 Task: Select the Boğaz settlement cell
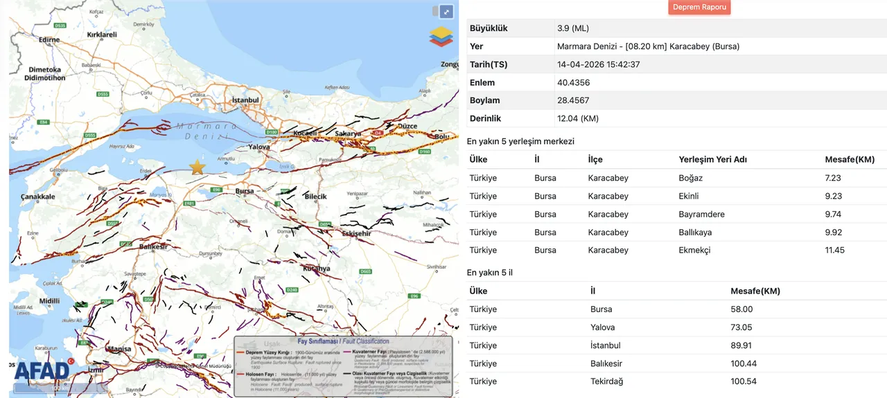[x=692, y=178]
